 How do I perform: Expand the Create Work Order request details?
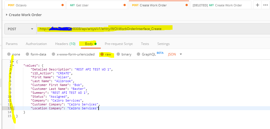pyautogui.click(x=7, y=15)
